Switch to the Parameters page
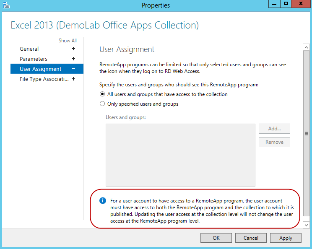312x249 pixels. [34, 59]
